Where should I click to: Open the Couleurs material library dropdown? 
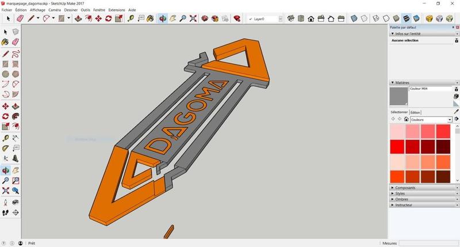[x=450, y=120]
